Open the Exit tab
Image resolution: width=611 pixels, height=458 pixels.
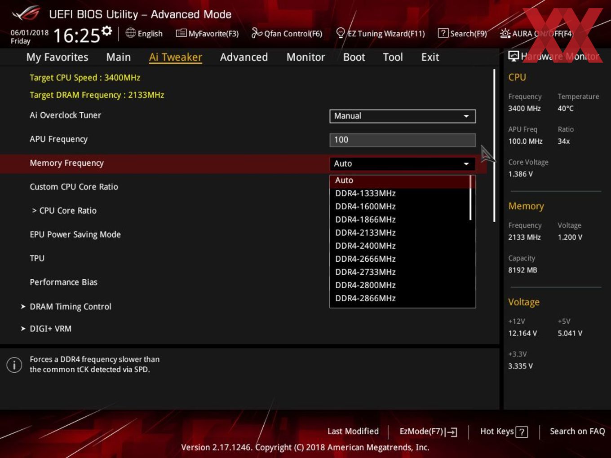click(x=430, y=57)
